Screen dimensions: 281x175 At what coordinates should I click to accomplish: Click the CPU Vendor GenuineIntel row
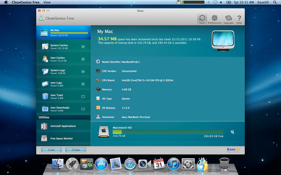pyautogui.click(x=168, y=71)
